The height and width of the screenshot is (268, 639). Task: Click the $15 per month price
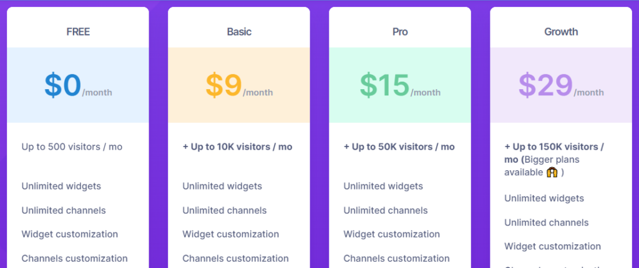point(400,86)
